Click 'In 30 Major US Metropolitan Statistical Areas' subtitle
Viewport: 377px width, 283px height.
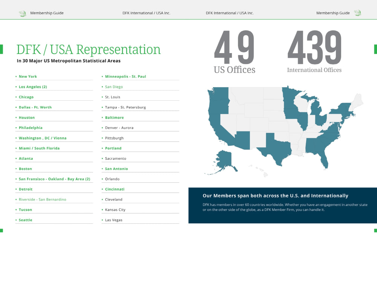[x=69, y=61]
